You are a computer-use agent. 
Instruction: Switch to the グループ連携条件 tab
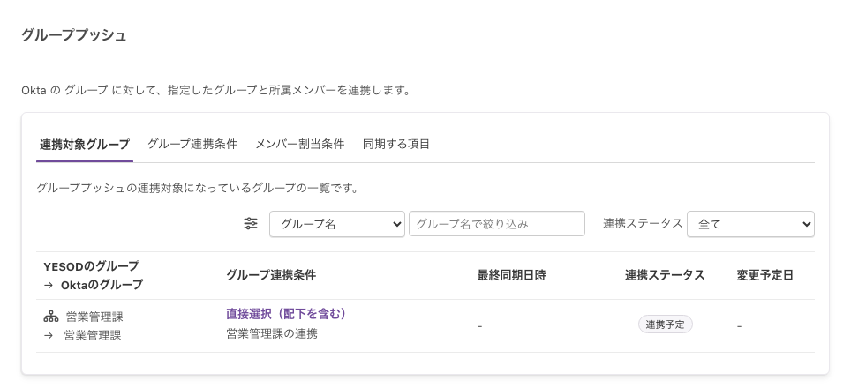192,144
